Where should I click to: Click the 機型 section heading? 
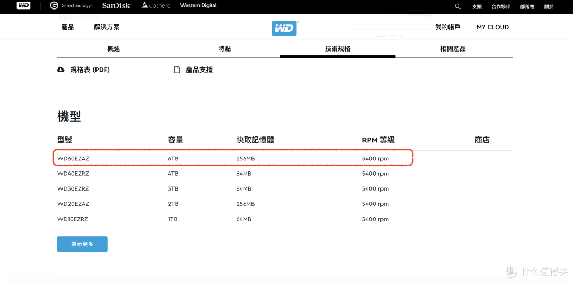point(69,116)
